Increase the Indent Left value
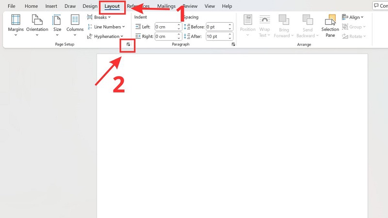The width and height of the screenshot is (388, 218). click(x=178, y=25)
